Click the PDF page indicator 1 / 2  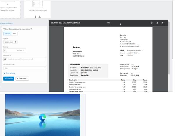click(x=108, y=23)
